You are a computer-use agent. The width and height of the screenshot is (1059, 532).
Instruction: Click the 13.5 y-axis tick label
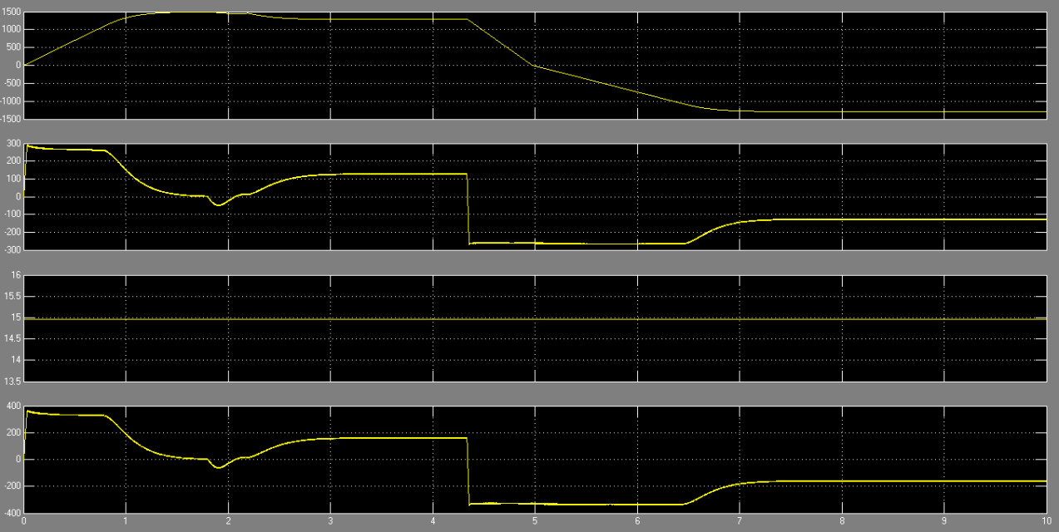[13, 382]
